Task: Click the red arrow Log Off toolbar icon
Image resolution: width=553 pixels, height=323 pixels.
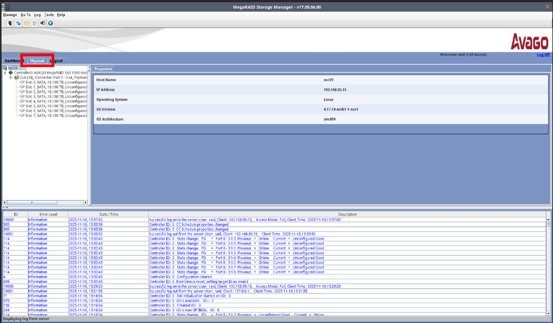Action: (42, 23)
